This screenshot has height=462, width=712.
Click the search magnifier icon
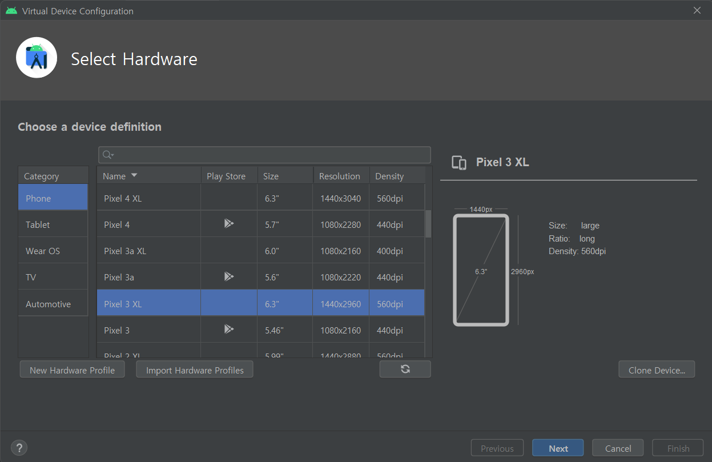coord(108,155)
